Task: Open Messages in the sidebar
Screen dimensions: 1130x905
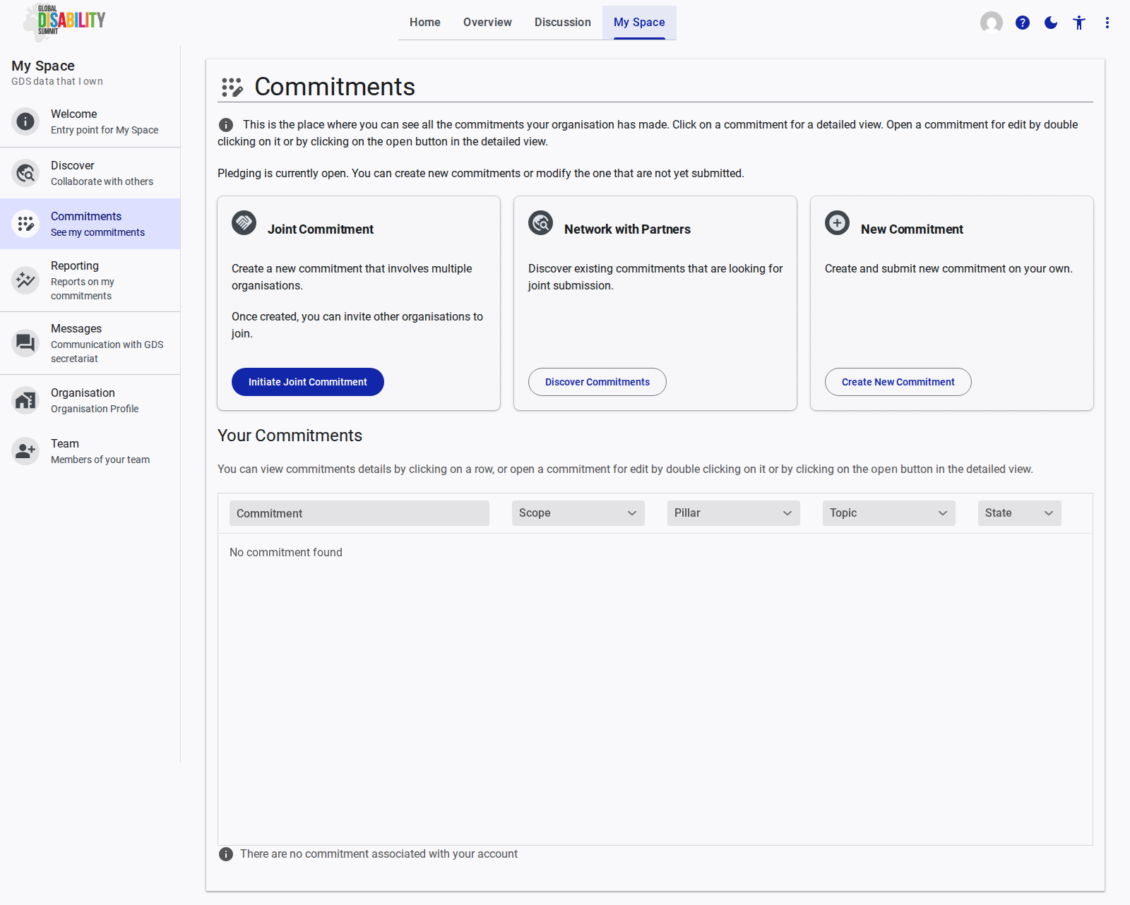Action: tap(90, 343)
